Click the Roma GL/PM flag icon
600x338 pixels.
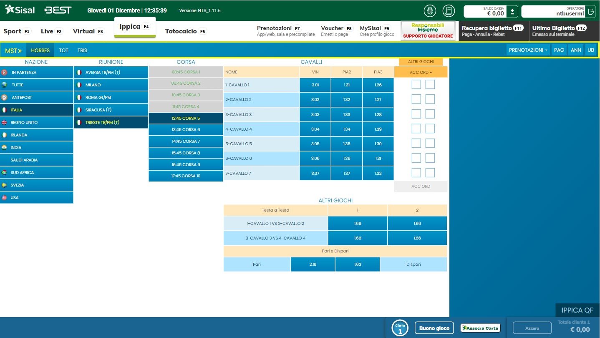tap(78, 97)
